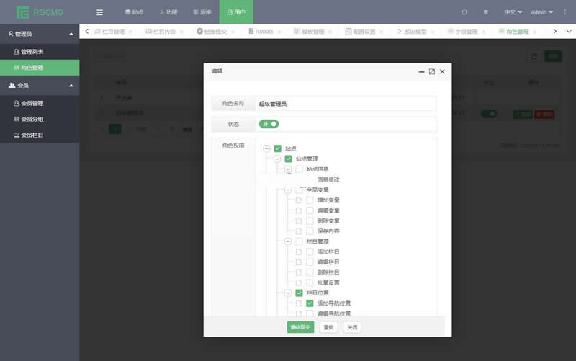This screenshot has height=361, width=576.
Task: Switch to the Robots tab
Action: click(262, 32)
